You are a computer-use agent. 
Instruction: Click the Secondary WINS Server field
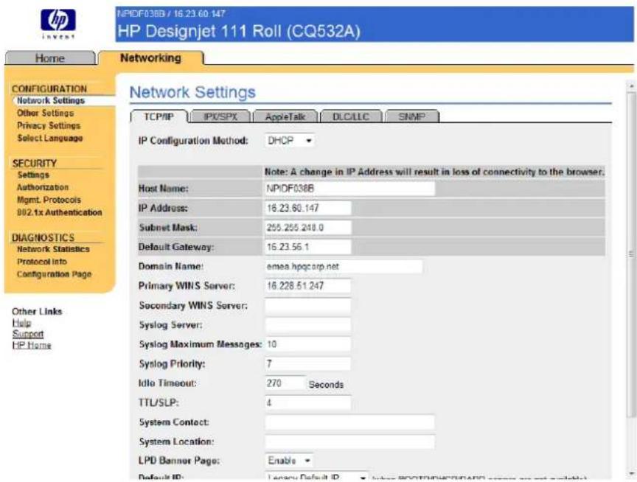[x=308, y=305]
